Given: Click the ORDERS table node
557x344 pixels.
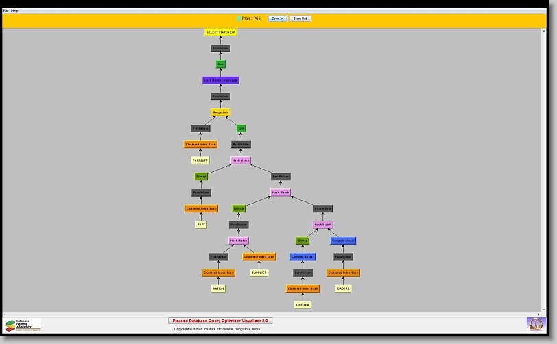Looking at the screenshot, I should tap(343, 288).
